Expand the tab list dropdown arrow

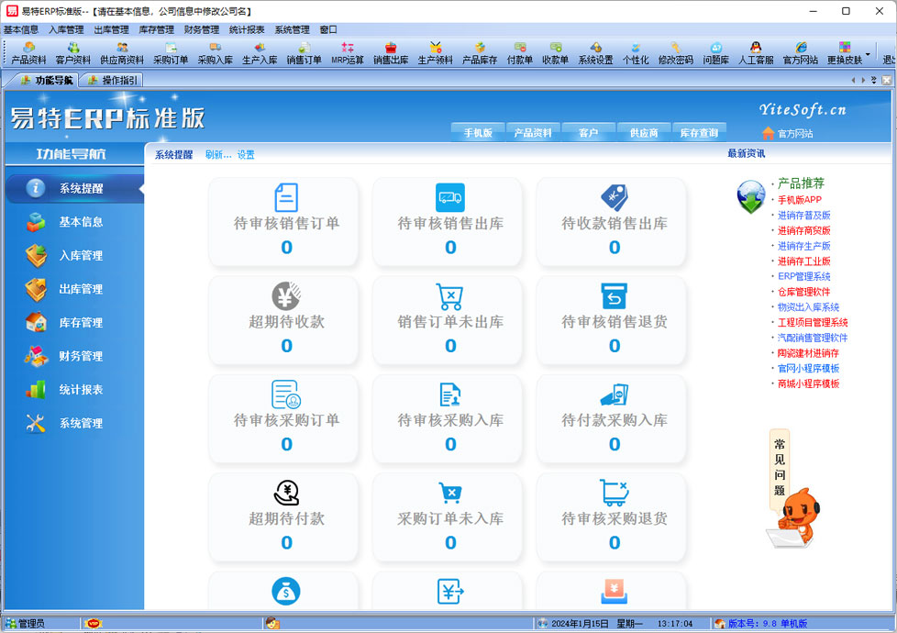click(874, 81)
